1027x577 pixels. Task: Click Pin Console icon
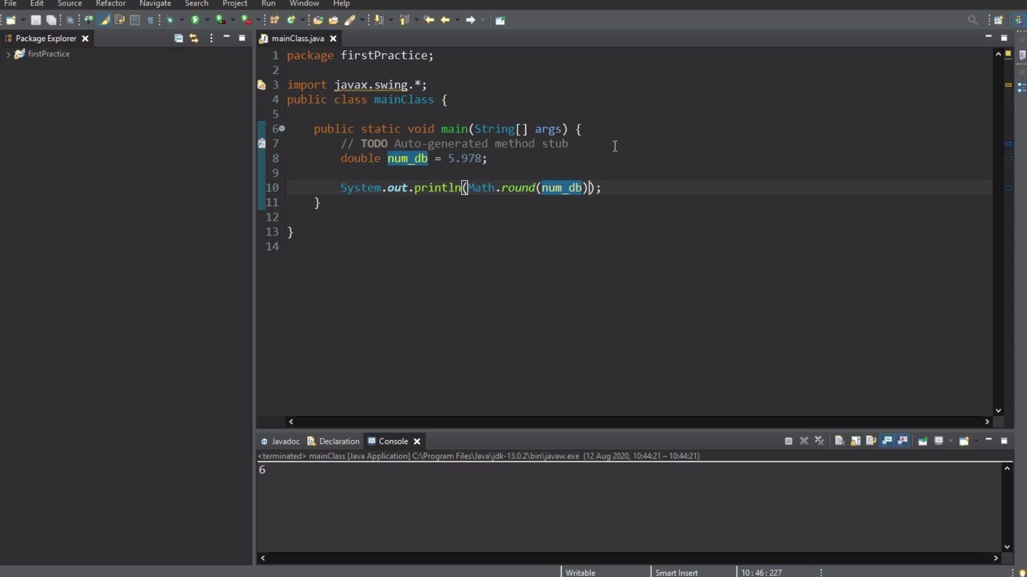click(x=923, y=441)
